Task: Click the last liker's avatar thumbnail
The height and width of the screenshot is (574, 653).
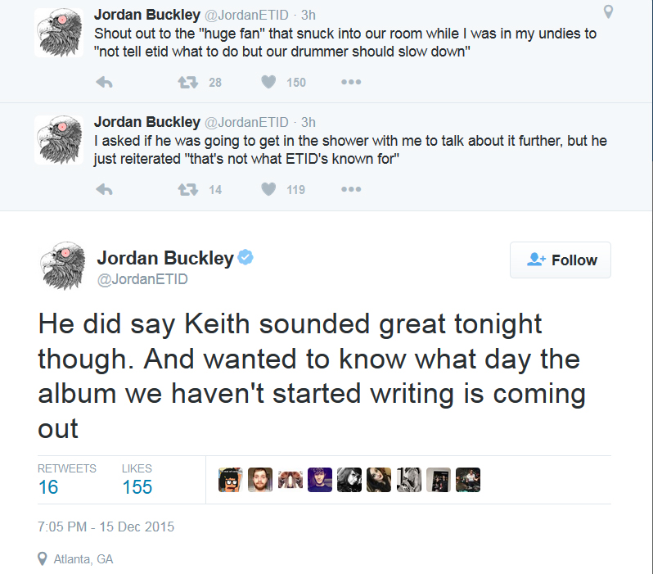Action: click(x=467, y=480)
